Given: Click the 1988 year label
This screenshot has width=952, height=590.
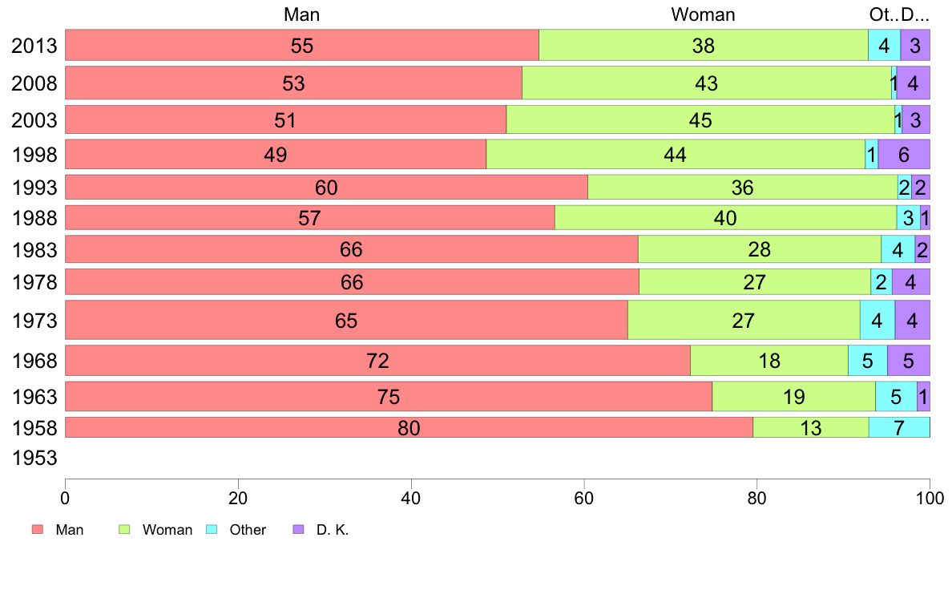Looking at the screenshot, I should pyautogui.click(x=34, y=219).
